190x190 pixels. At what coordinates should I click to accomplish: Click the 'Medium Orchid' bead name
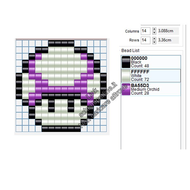[145, 89]
